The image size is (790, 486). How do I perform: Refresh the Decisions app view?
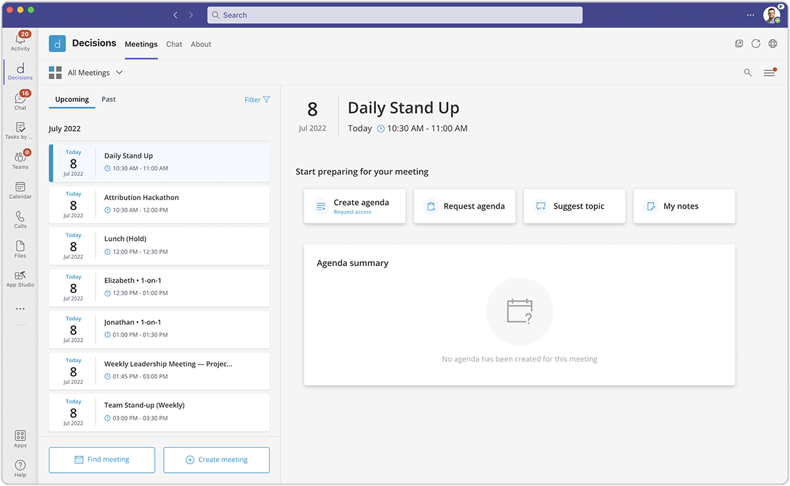(756, 43)
